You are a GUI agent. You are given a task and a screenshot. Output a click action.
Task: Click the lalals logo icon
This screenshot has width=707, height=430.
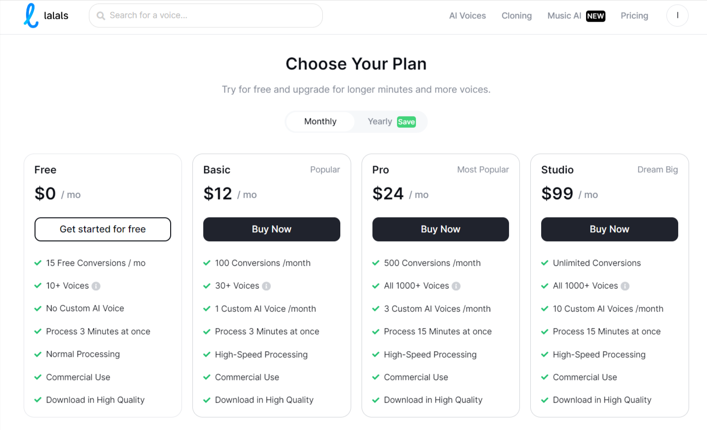pos(31,16)
